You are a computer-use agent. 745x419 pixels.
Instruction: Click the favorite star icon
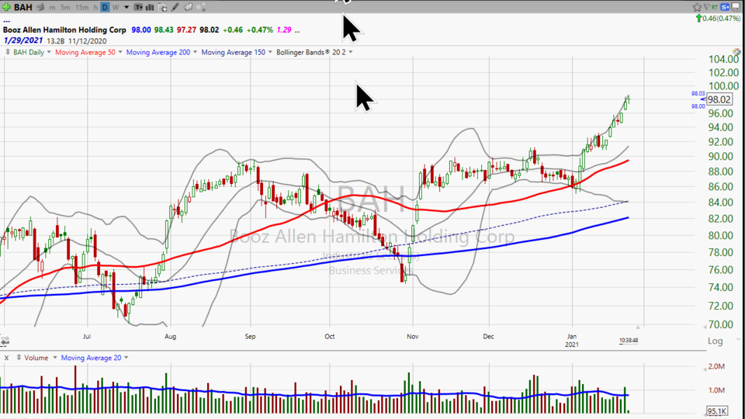coord(697,7)
